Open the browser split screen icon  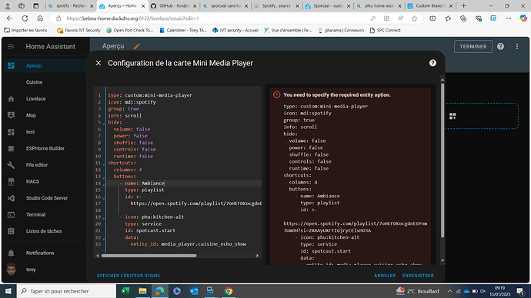pyautogui.click(x=432, y=18)
